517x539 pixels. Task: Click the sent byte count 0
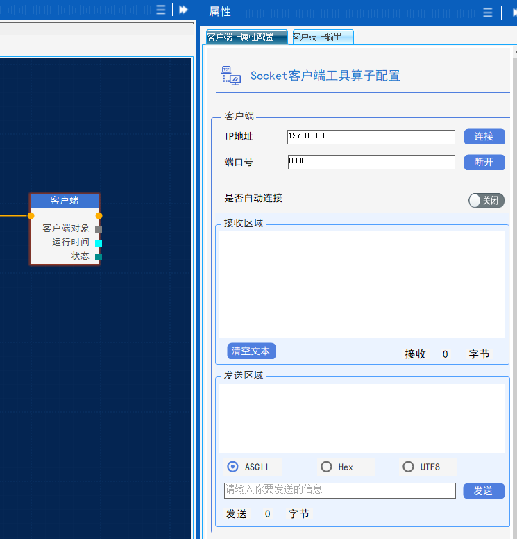click(268, 514)
